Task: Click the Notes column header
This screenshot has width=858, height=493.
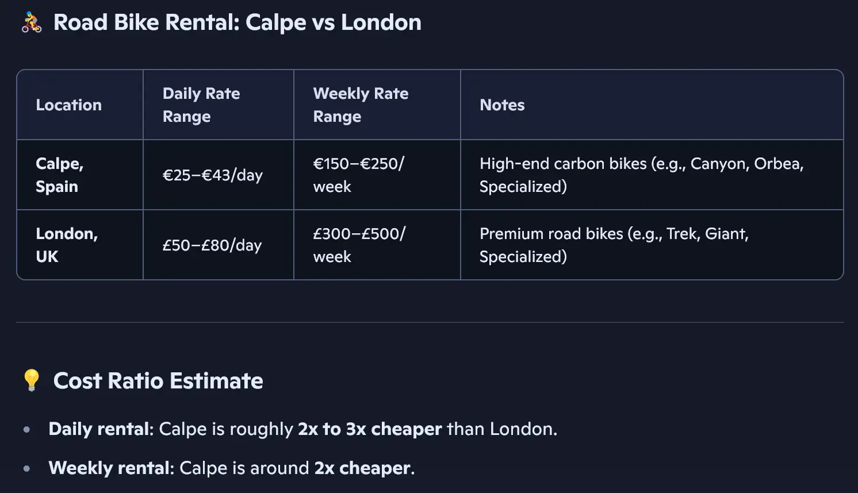Action: click(502, 105)
